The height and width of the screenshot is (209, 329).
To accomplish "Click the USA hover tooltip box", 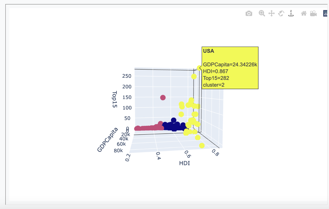I will 230,67.
